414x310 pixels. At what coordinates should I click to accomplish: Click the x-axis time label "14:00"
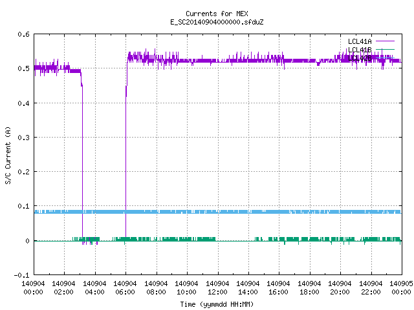pyautogui.click(x=248, y=292)
